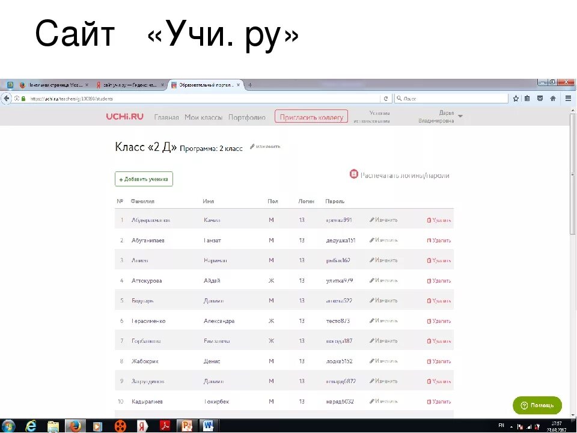Open Word from the taskbar
This screenshot has height=433, width=577.
coord(208,426)
